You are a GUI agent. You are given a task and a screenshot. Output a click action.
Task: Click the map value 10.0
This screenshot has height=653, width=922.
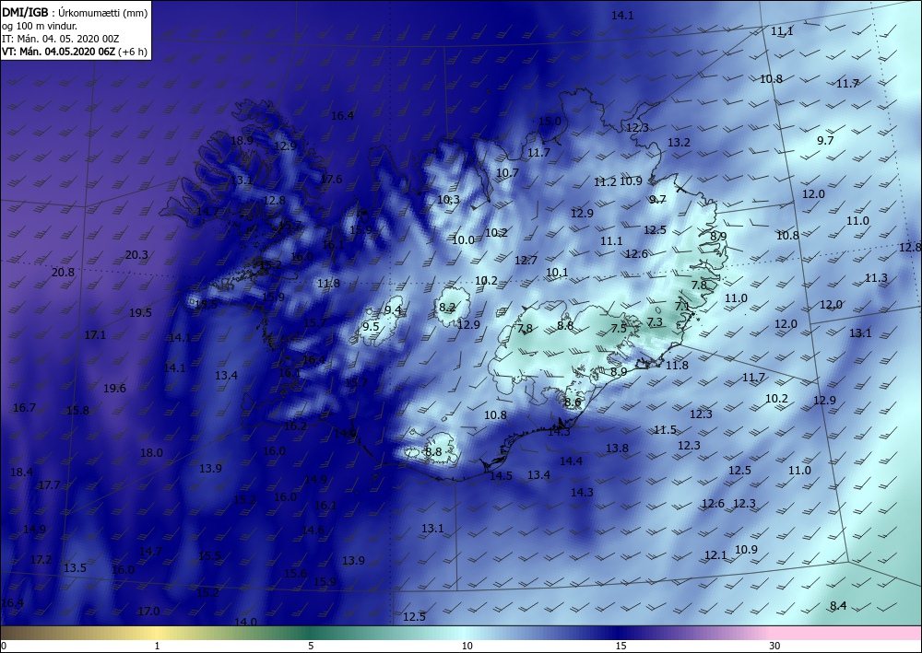pyautogui.click(x=464, y=240)
